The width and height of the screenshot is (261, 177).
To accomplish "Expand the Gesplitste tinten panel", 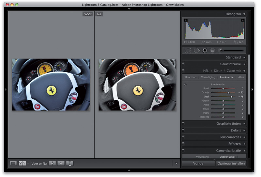I will [244, 124].
